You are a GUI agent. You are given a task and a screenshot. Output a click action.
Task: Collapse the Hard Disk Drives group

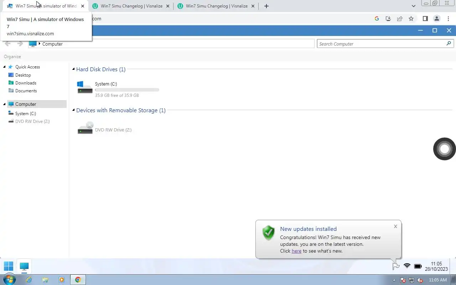[x=73, y=69]
